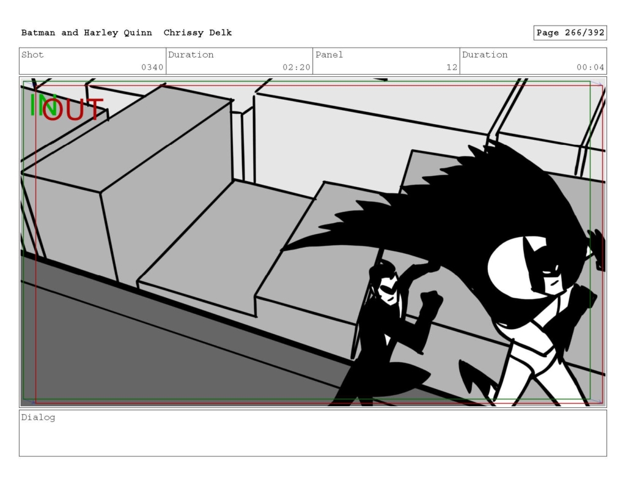This screenshot has height=485, width=626.
Task: Click the 'Duration' label next to Panel
Action: (485, 54)
